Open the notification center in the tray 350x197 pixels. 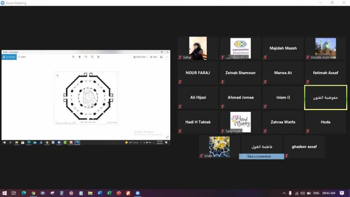click(342, 193)
